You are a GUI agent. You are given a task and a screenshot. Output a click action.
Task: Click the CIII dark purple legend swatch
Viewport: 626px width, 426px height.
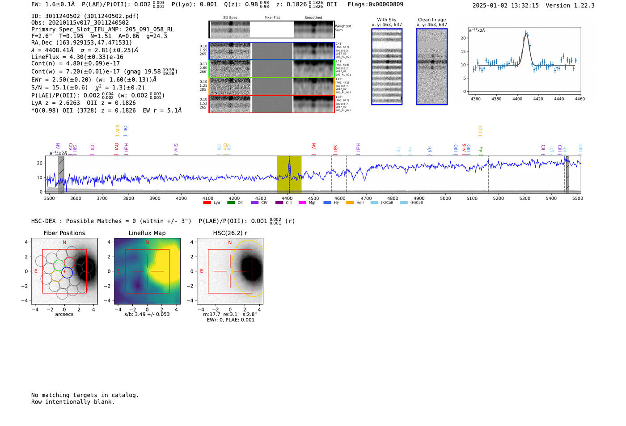click(x=279, y=202)
